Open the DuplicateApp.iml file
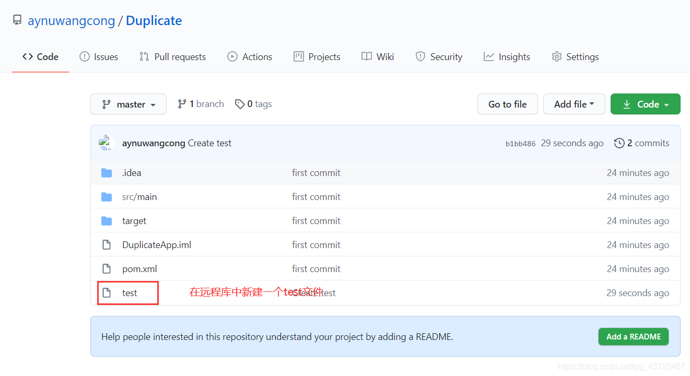 tap(157, 244)
